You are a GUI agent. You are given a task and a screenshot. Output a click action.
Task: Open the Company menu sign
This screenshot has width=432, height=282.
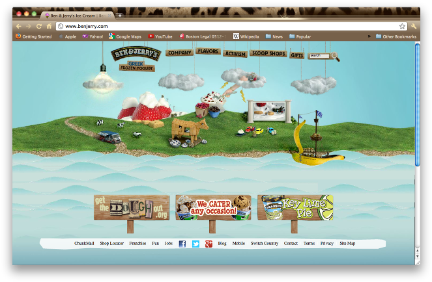180,53
